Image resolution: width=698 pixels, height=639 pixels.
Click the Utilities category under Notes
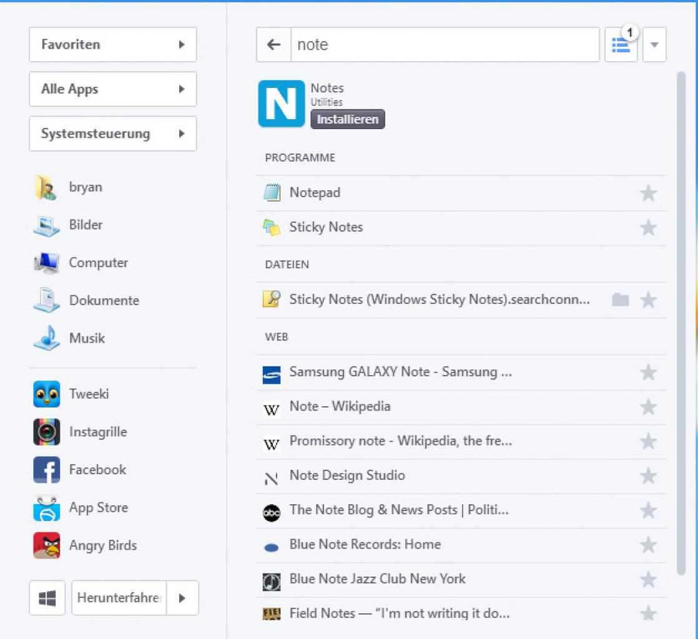click(327, 102)
